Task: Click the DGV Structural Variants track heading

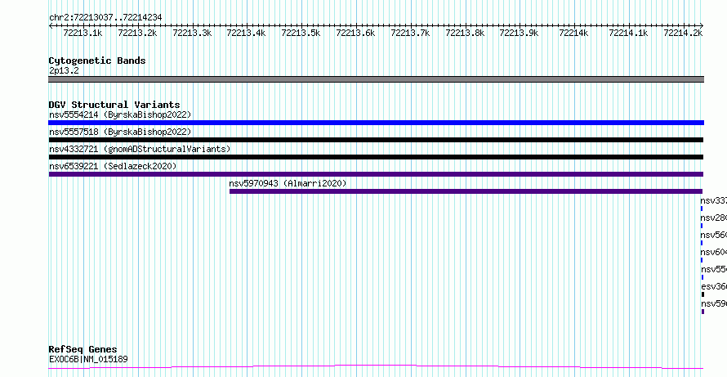Action: (114, 105)
